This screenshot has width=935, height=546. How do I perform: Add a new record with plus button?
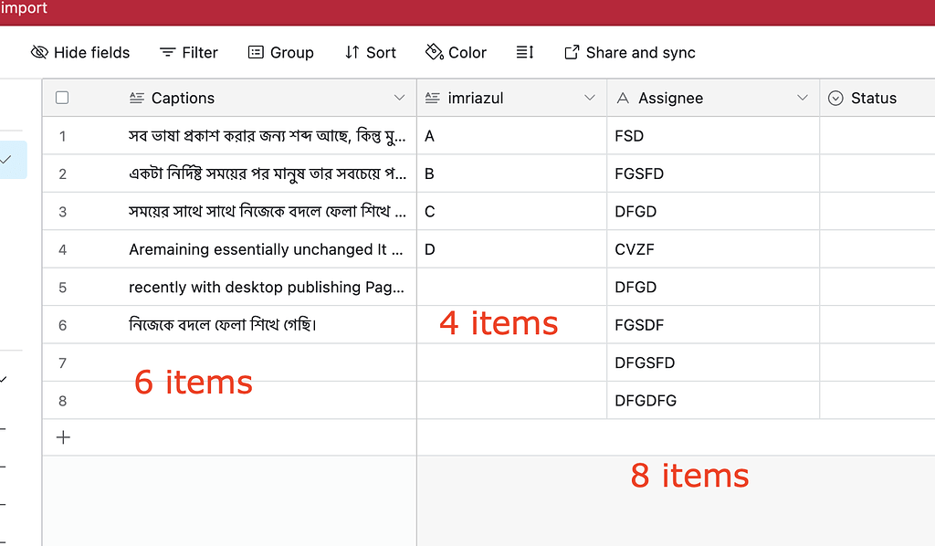[62, 436]
